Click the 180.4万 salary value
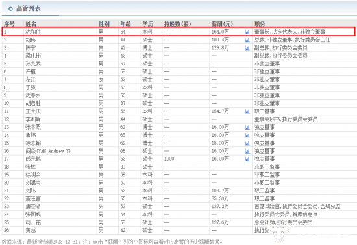Viewport: 357px width, 245px height. (220, 40)
